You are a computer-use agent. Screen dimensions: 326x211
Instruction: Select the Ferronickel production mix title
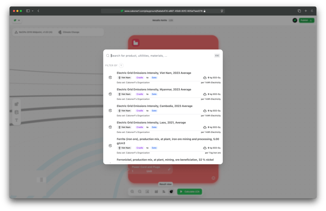(x=165, y=160)
